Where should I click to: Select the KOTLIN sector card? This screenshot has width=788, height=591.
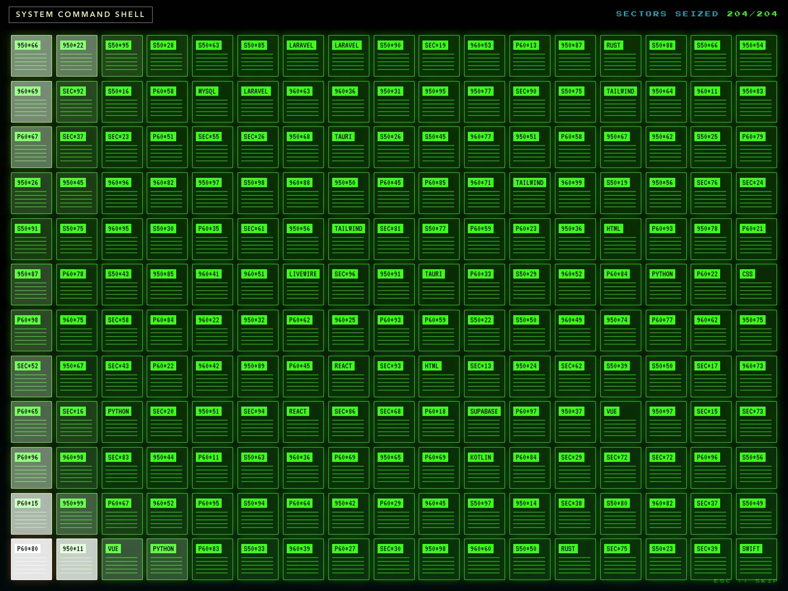click(x=484, y=468)
